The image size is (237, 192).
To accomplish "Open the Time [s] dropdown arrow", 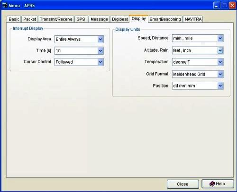I will coord(100,51).
